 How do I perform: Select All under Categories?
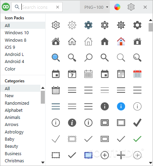[x=20, y=88]
